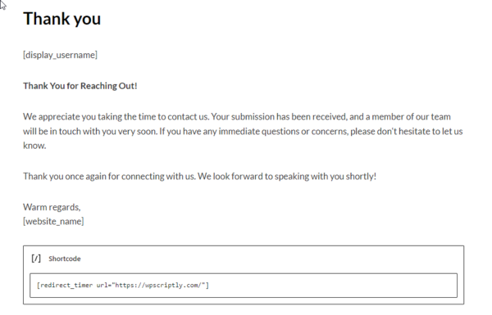The width and height of the screenshot is (492, 315).
Task: Select the [website_name] placeholder text
Action: pyautogui.click(x=53, y=222)
